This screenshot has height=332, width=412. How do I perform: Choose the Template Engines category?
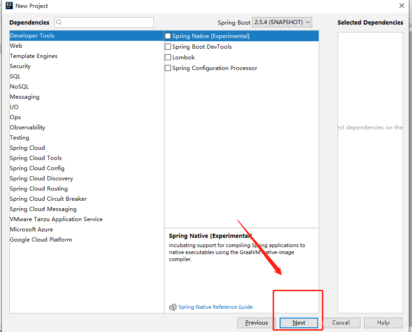tap(87, 56)
